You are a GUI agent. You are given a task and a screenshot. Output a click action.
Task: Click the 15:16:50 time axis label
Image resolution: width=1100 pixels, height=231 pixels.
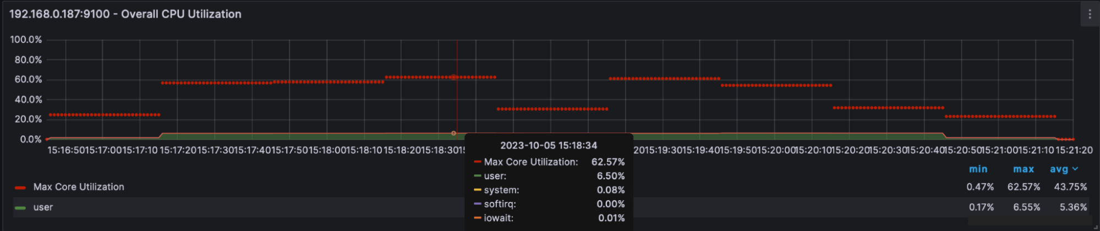[66, 150]
